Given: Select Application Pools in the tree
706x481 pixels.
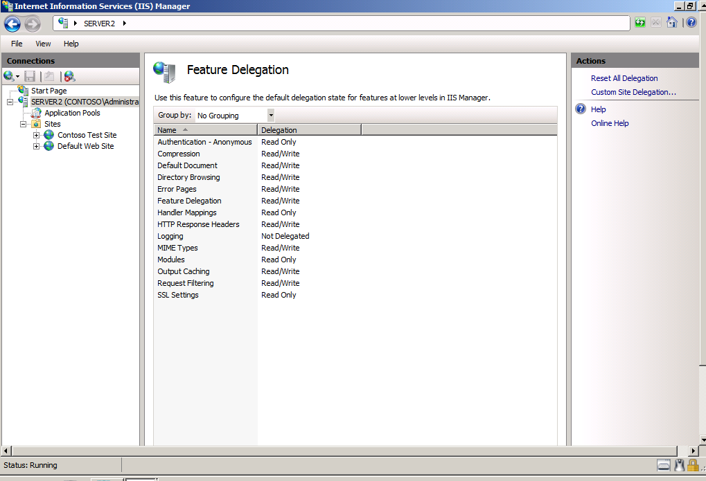Looking at the screenshot, I should click(72, 113).
